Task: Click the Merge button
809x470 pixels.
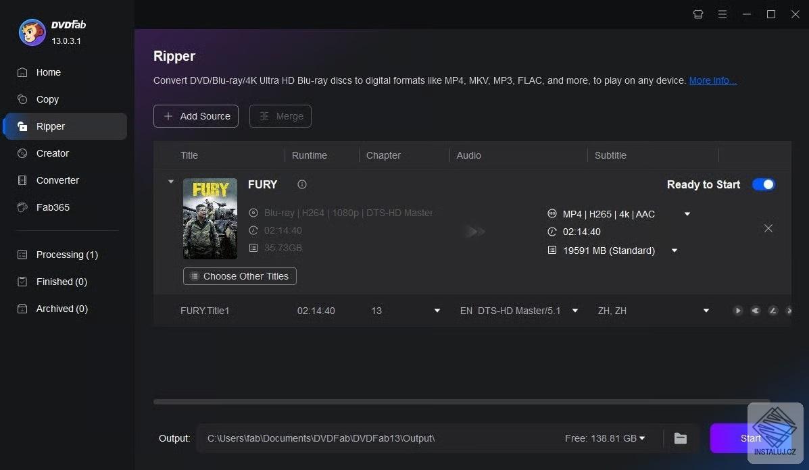Action: pos(280,116)
